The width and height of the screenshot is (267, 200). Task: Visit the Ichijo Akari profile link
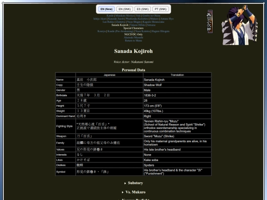click(100, 19)
